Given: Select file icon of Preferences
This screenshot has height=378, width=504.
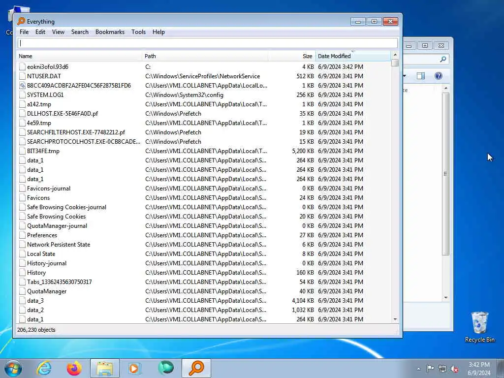Looking at the screenshot, I should point(22,235).
